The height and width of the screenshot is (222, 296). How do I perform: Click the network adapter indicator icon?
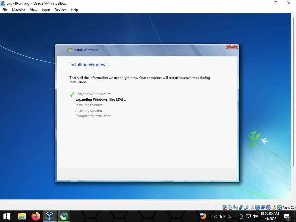241,208
